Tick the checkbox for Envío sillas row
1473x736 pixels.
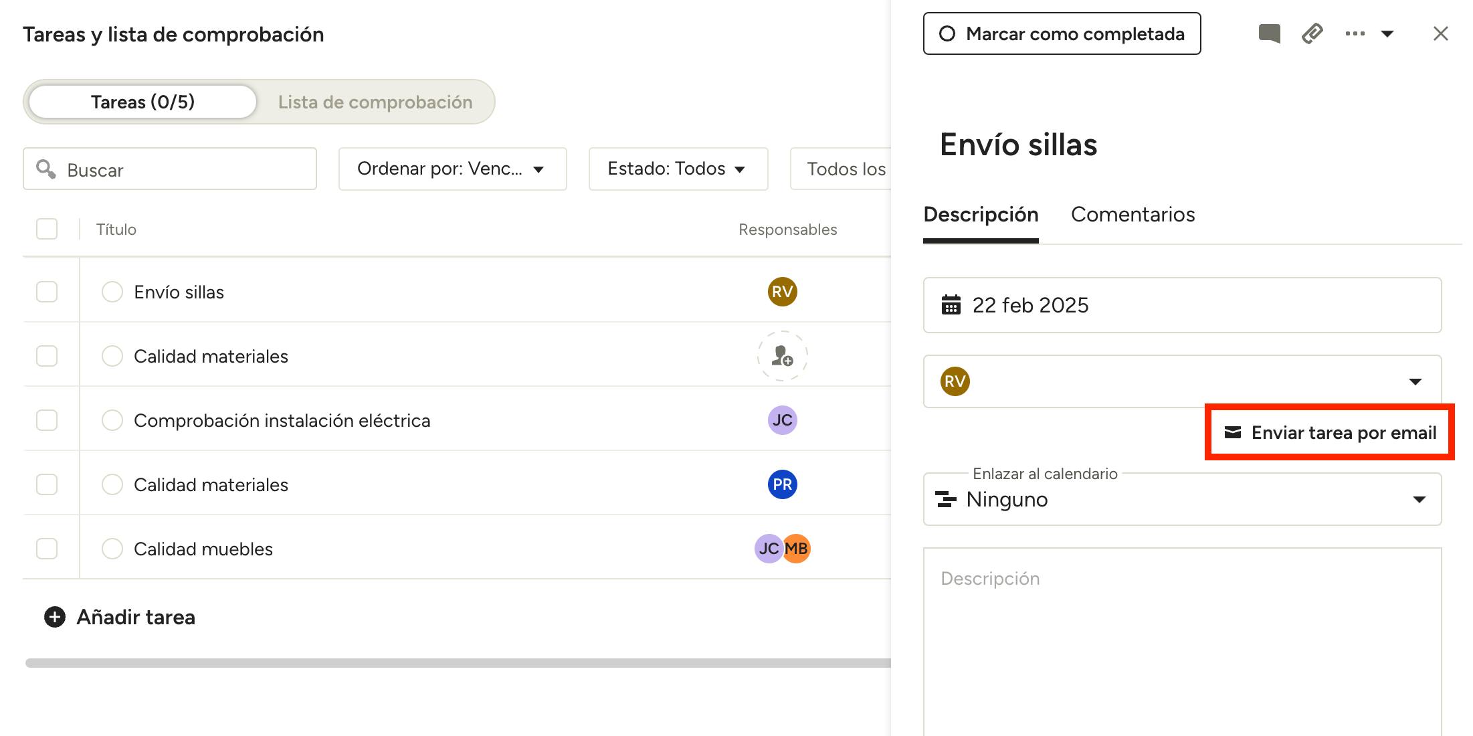click(x=47, y=292)
